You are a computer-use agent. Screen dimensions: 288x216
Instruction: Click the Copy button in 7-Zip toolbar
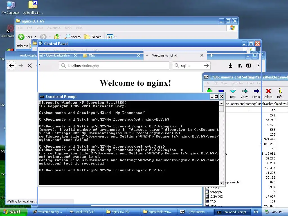244,93
